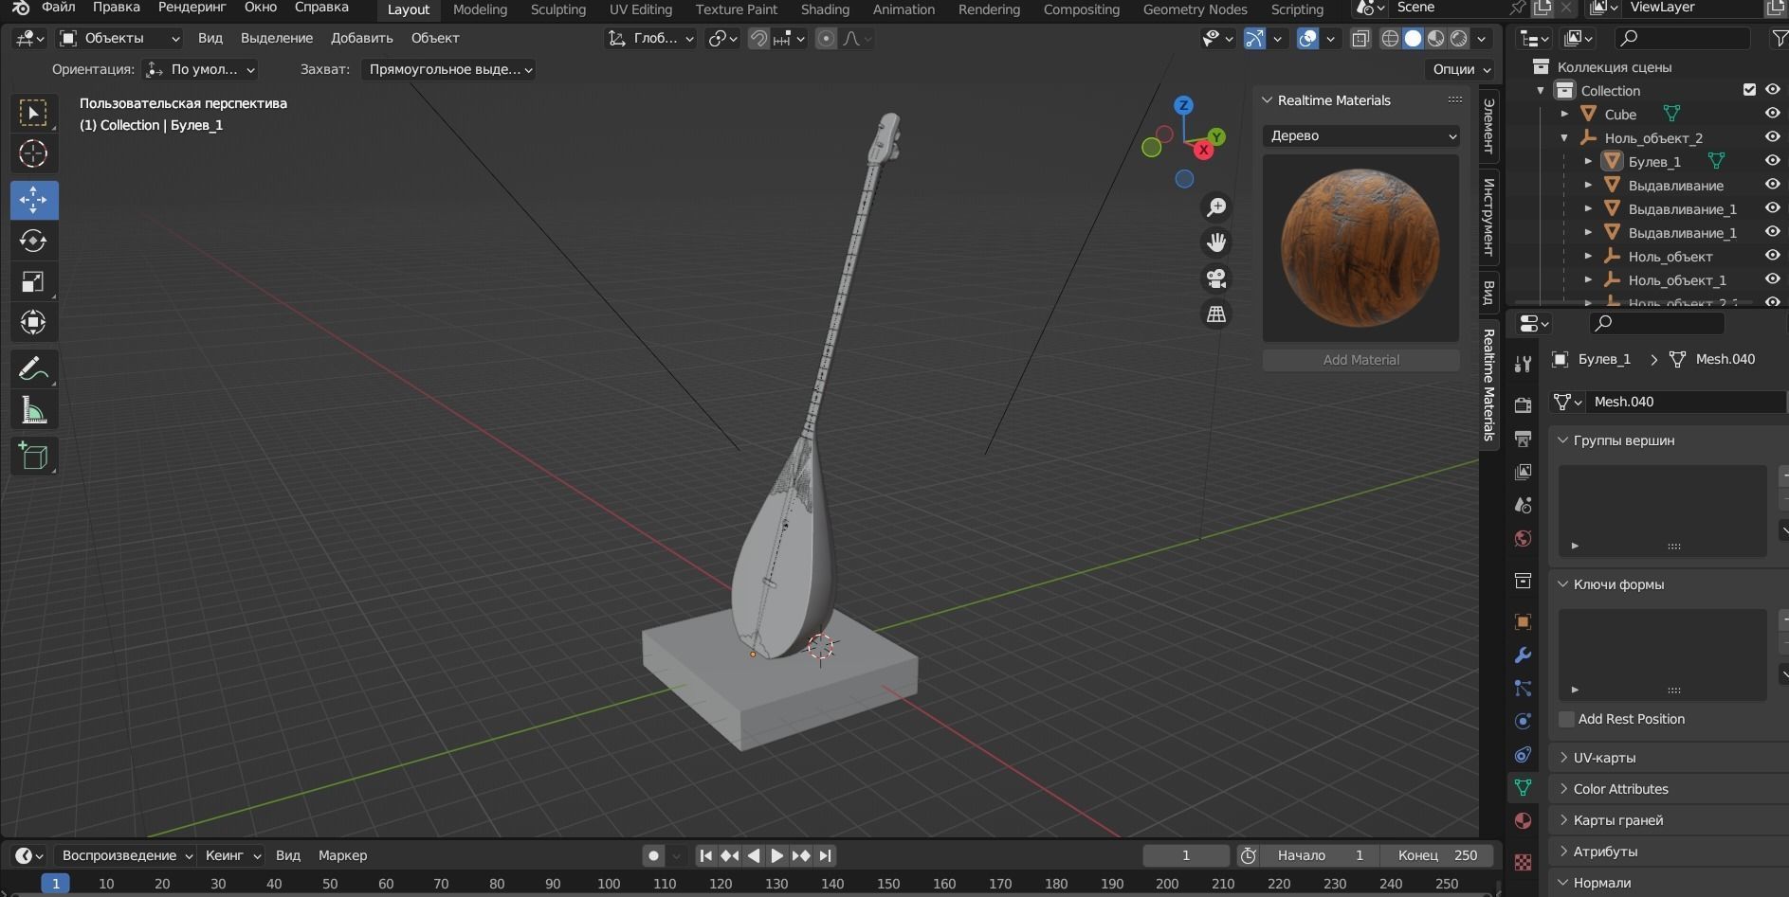Viewport: 1789px width, 897px height.
Task: Open Воспроизведение playback popover
Action: point(128,855)
